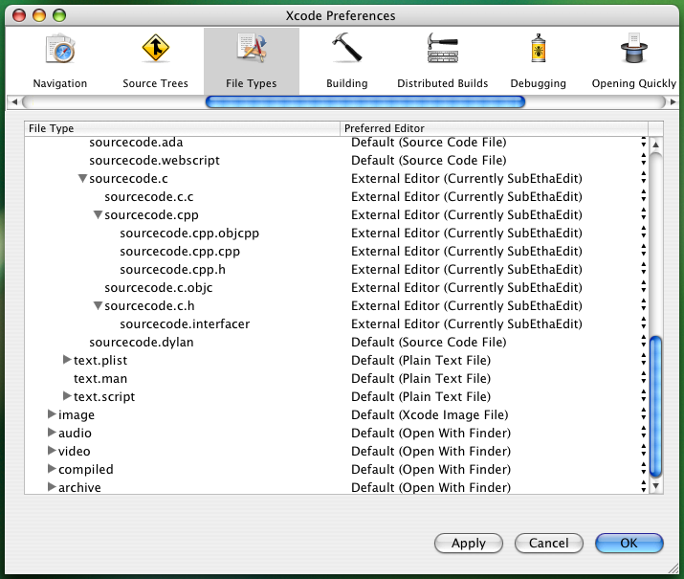
Task: Select the sourcecode.interfacer row
Action: (x=336, y=323)
